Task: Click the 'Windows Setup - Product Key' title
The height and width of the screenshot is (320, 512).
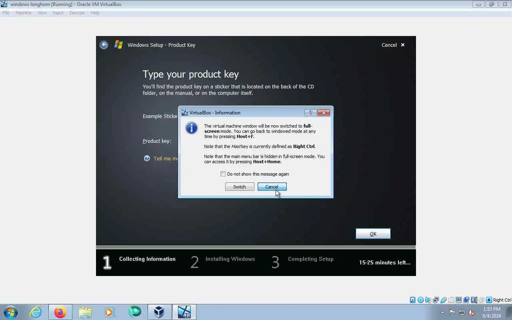Action: coord(161,45)
